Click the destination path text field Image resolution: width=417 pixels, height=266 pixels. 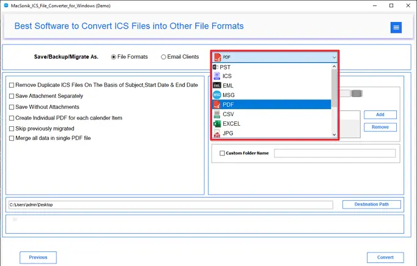click(170, 205)
